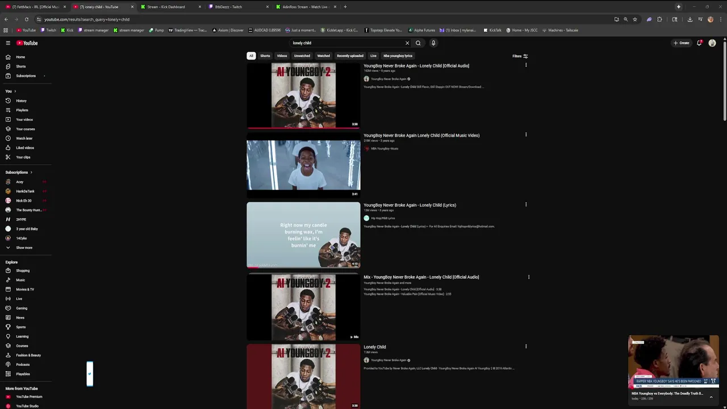Open Your courses in sidebar

pyautogui.click(x=25, y=129)
